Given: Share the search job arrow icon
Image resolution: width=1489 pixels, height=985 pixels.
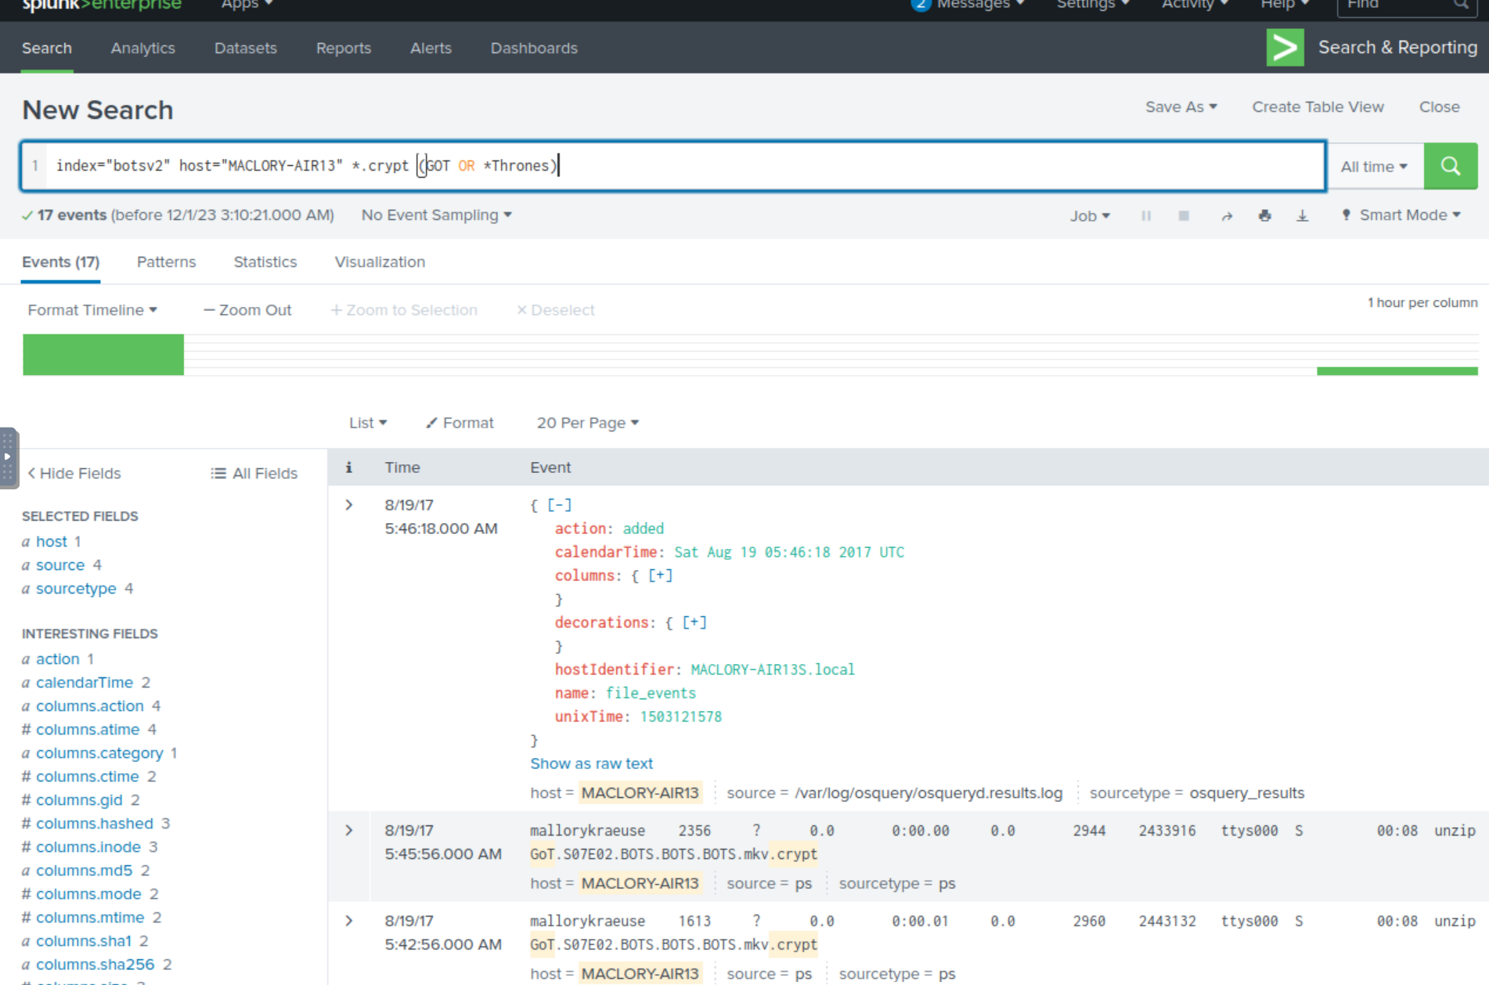Looking at the screenshot, I should pos(1227,216).
